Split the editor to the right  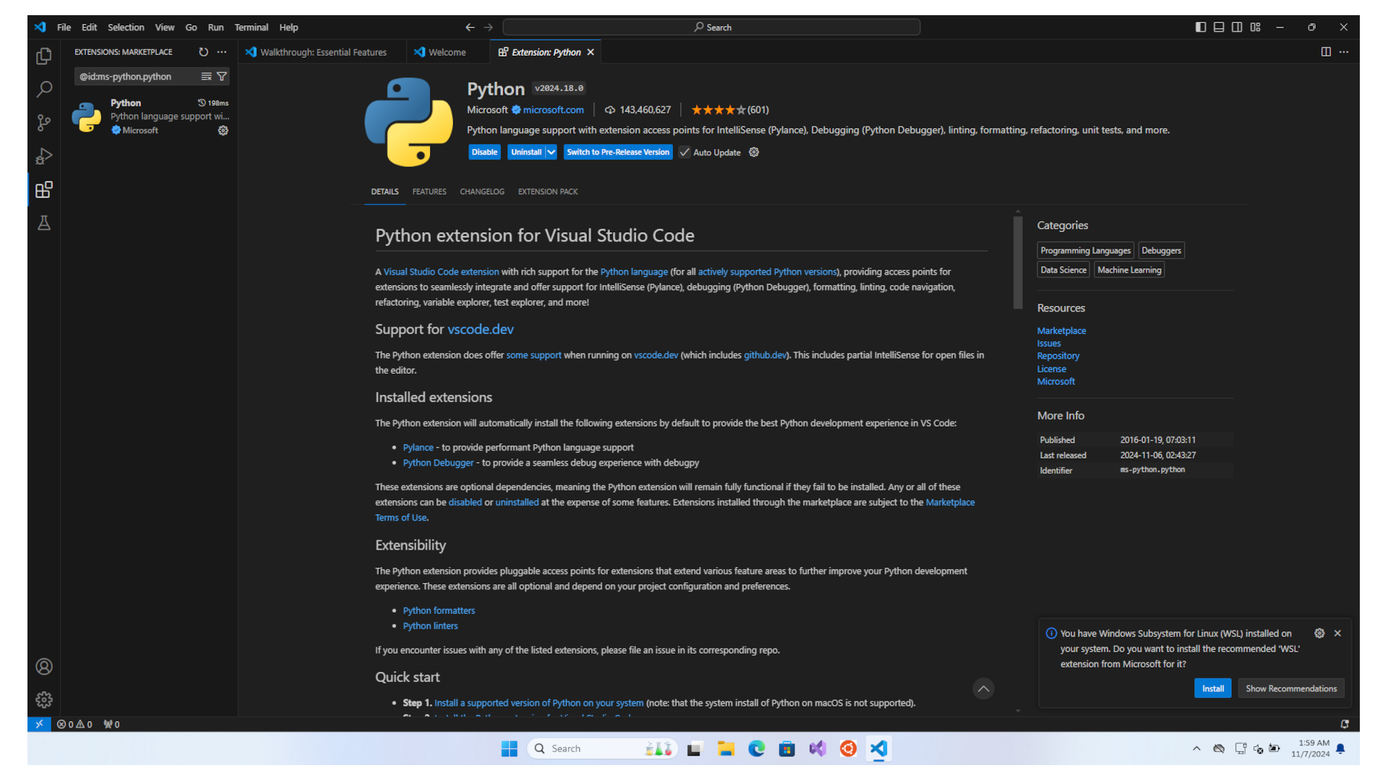(x=1325, y=51)
